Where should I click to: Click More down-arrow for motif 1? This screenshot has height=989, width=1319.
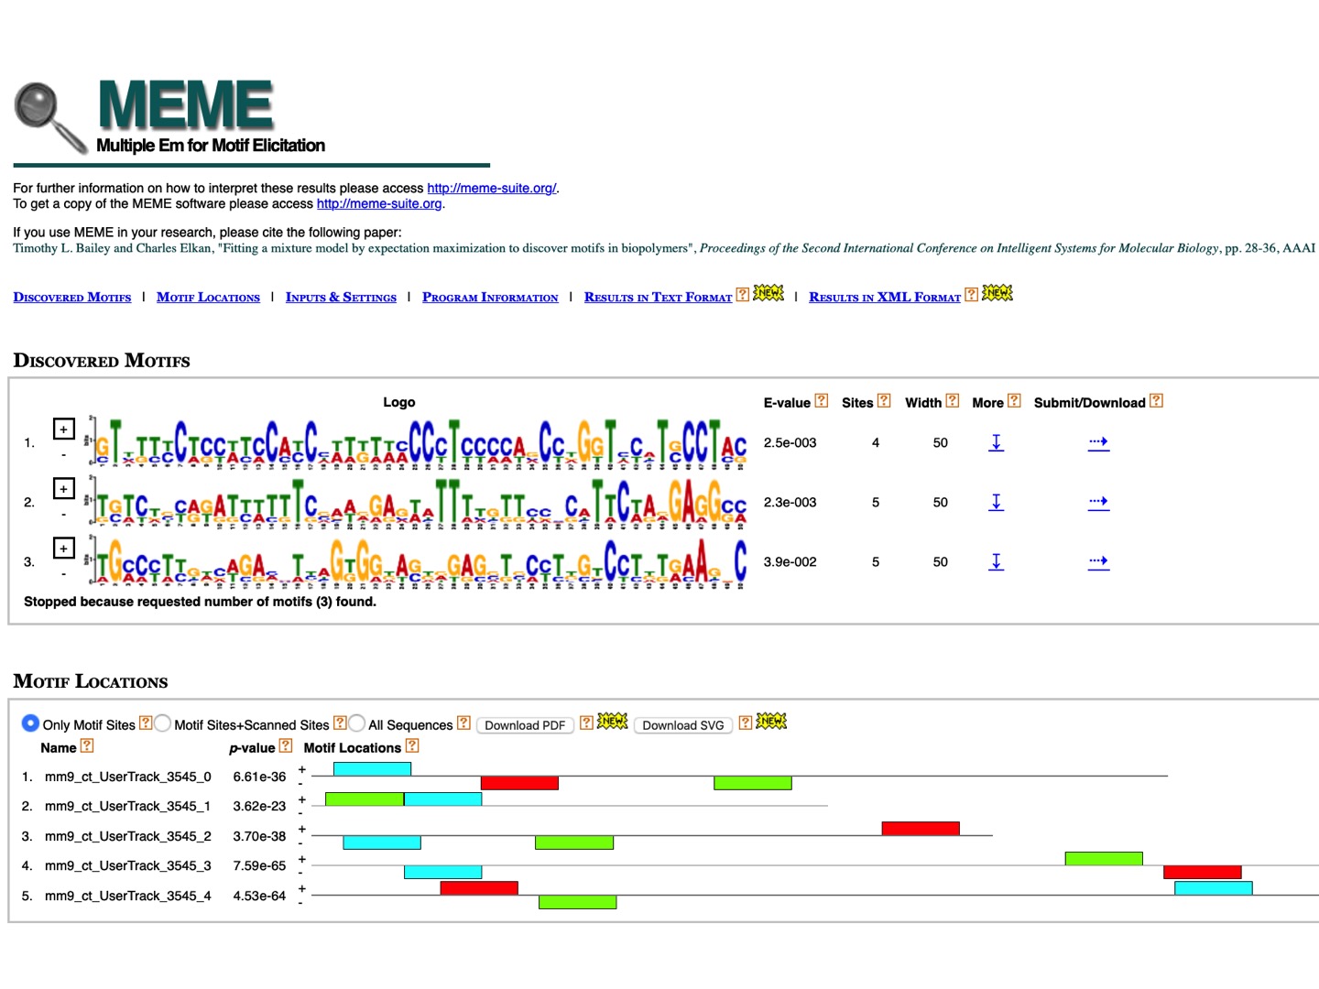(x=997, y=442)
